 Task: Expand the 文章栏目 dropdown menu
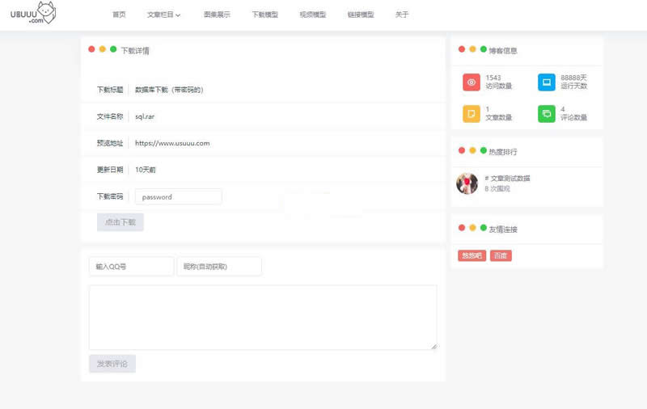click(x=163, y=15)
